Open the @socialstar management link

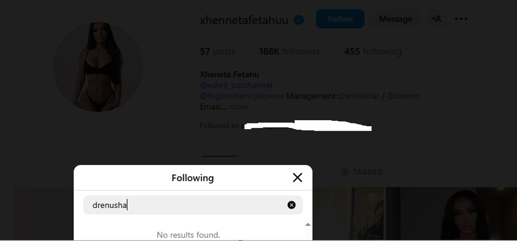358,96
